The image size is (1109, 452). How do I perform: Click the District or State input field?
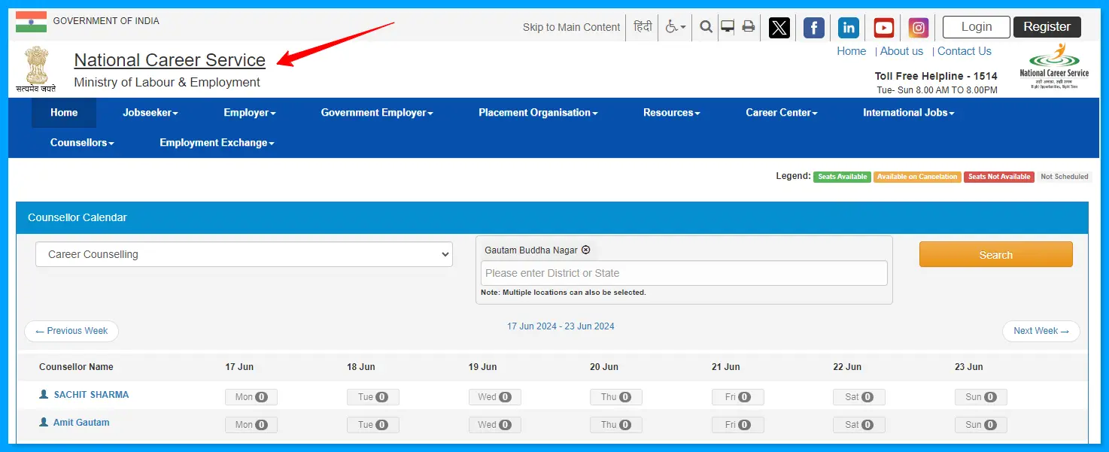(x=683, y=273)
